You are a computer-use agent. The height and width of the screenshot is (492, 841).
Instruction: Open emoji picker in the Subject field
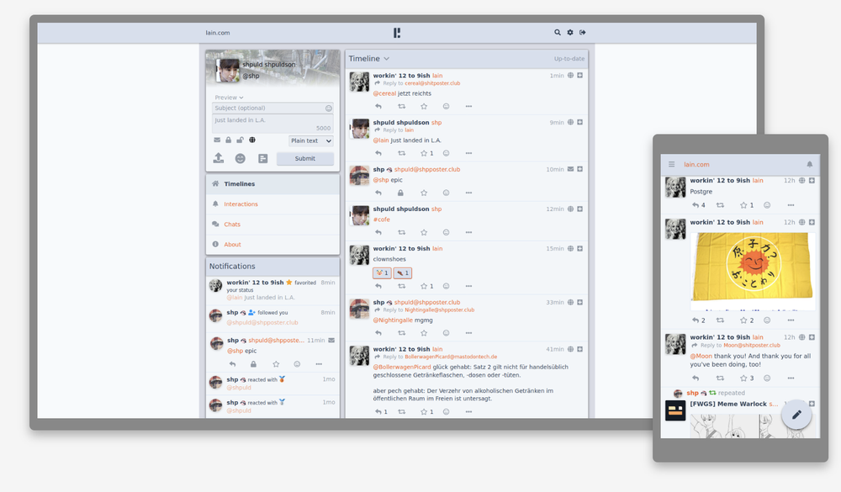tap(328, 108)
